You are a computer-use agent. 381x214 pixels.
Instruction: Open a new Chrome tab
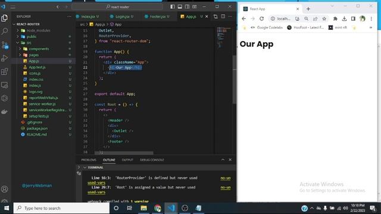(308, 9)
